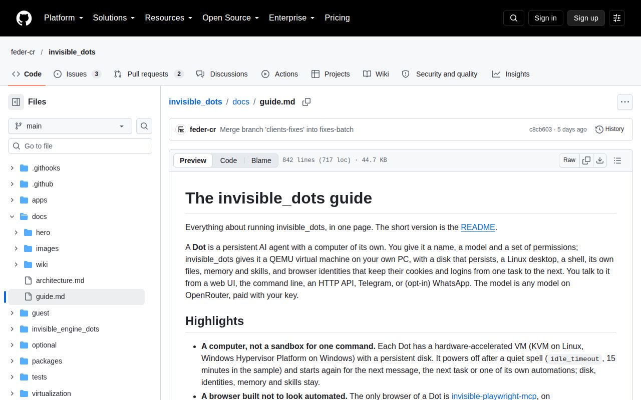The height and width of the screenshot is (400, 641).
Task: Collapse the Files side panel icon
Action: click(16, 102)
